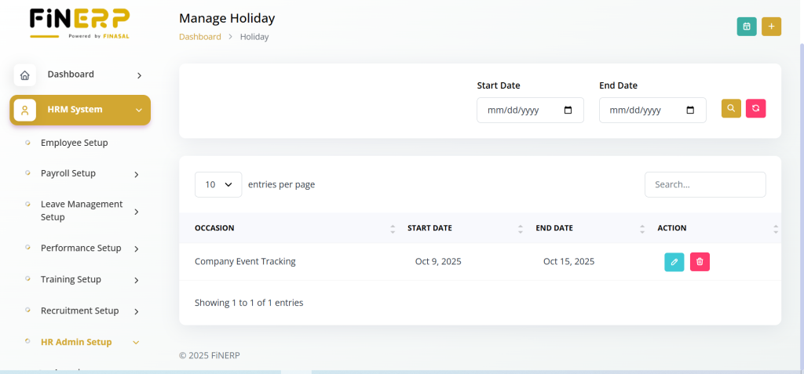Click the yellow search icon button
Viewport: 804px width, 374px height.
731,109
